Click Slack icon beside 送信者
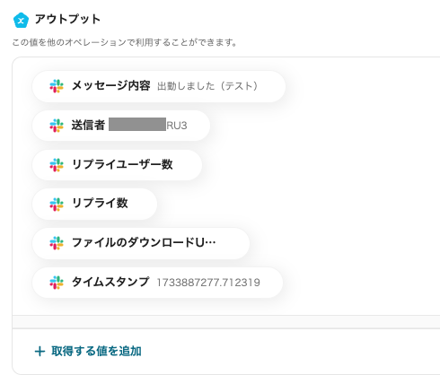 (x=57, y=126)
